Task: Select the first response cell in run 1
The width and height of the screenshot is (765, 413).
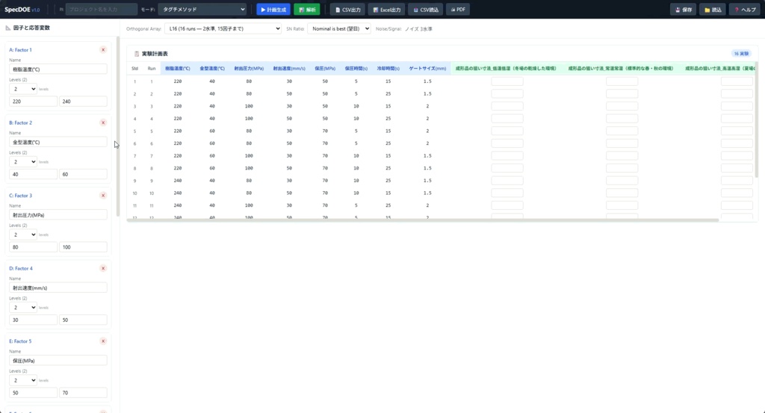Action: [x=507, y=81]
